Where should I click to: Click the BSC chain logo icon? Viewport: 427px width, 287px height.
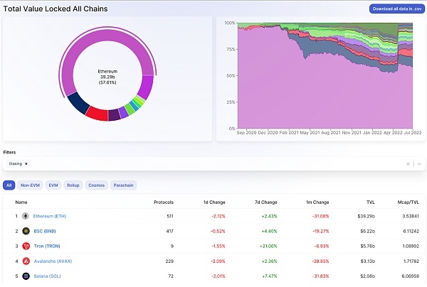tap(26, 231)
